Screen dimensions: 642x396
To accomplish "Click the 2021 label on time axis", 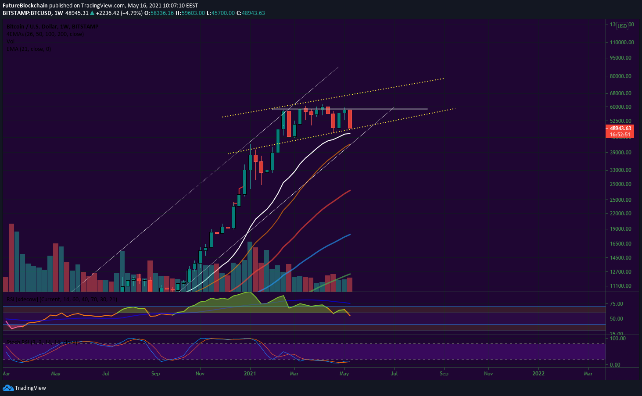I will pyautogui.click(x=250, y=374).
